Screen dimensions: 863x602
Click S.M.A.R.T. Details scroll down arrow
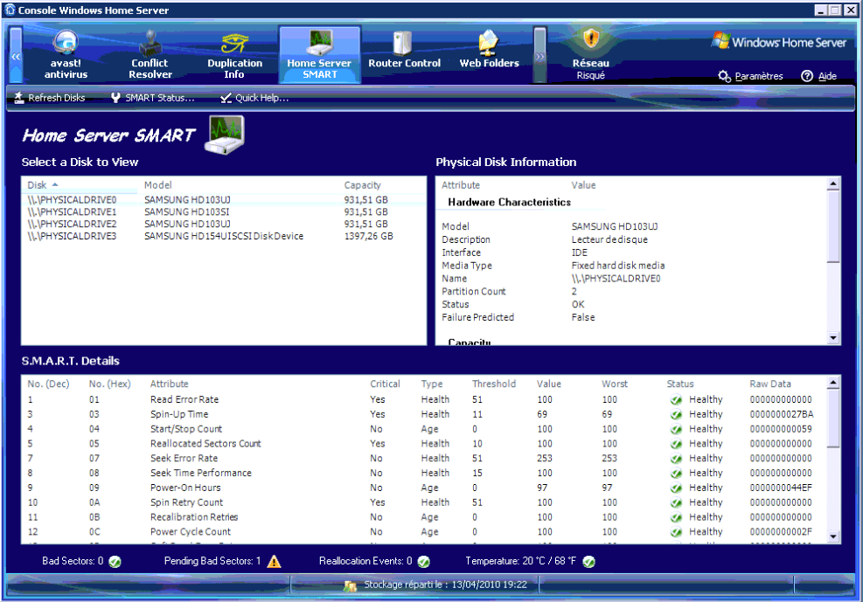[833, 536]
